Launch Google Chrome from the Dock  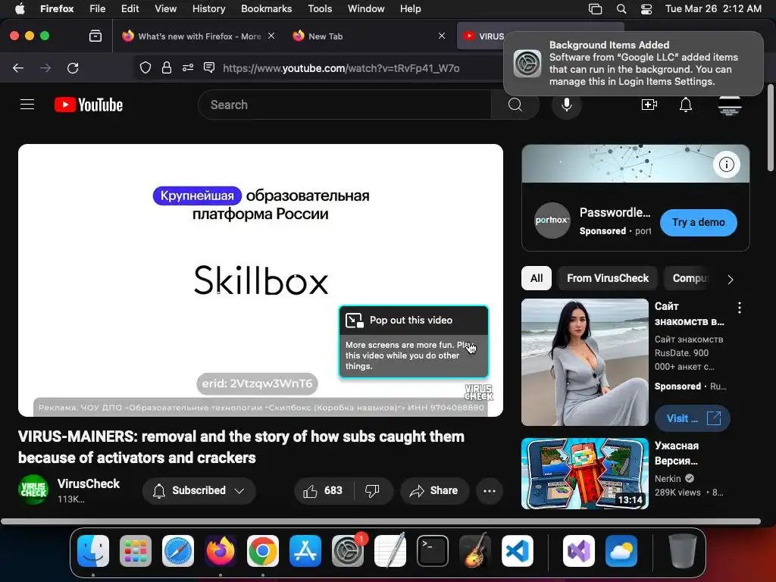263,551
